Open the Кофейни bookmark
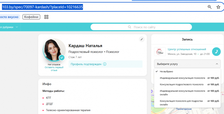Screen dimensions: 224x114 31,17
